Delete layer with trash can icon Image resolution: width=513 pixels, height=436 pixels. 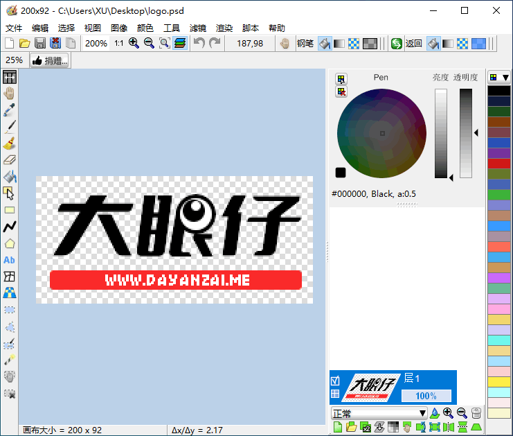pyautogui.click(x=476, y=413)
